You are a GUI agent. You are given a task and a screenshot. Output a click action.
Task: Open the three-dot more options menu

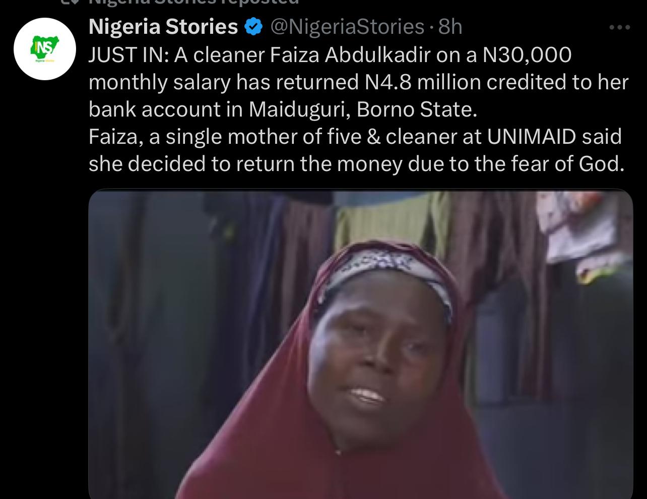620,28
